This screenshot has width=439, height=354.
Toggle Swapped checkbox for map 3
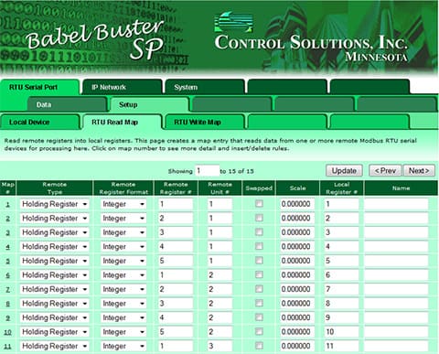(x=259, y=232)
